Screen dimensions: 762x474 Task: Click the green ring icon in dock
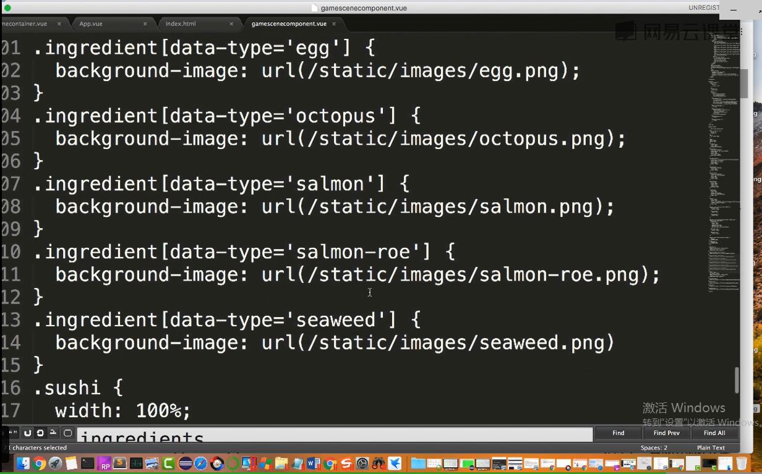click(233, 463)
